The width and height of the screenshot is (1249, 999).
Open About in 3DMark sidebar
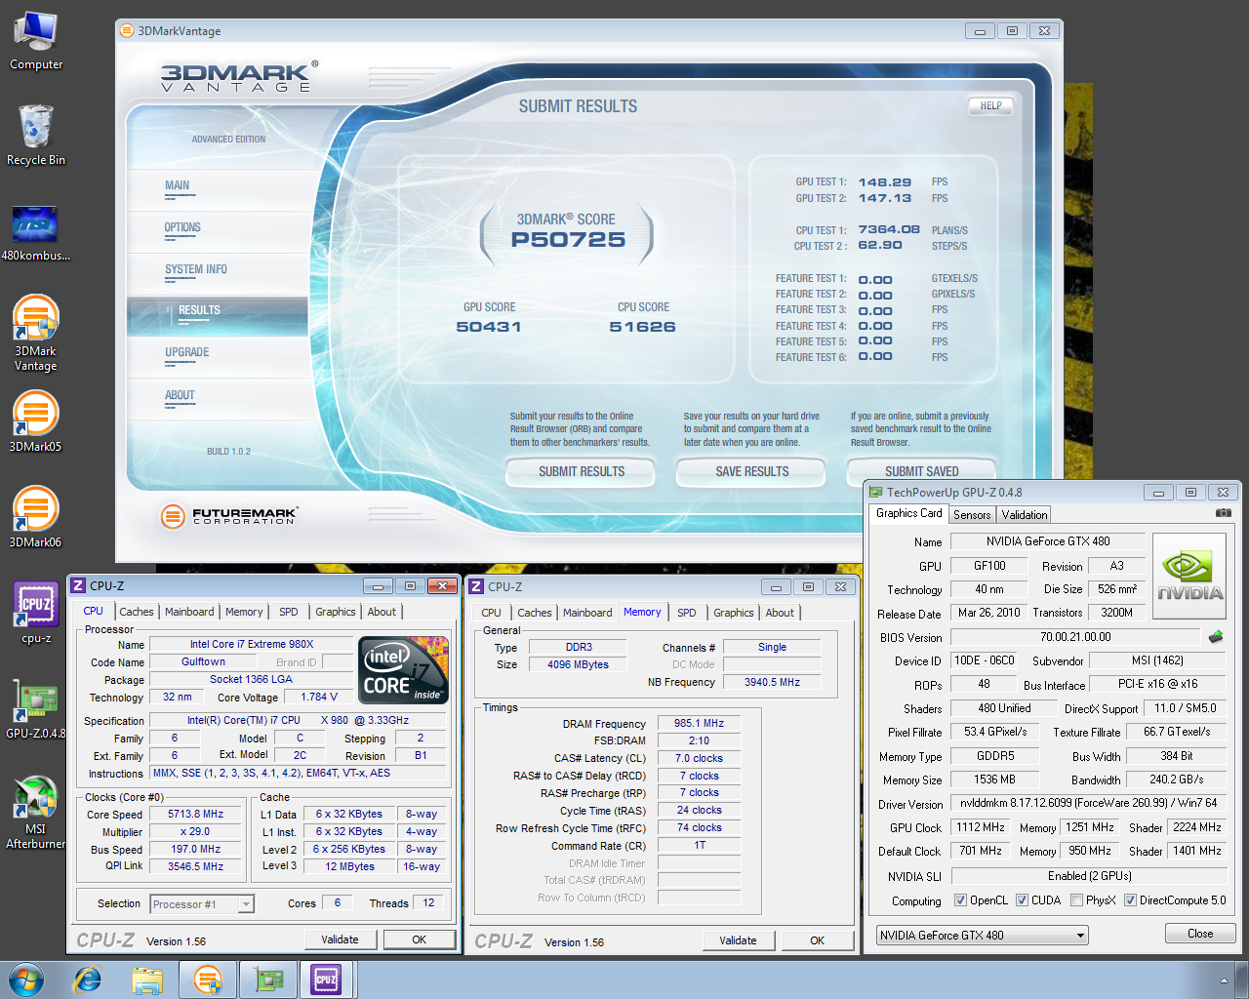pos(180,395)
